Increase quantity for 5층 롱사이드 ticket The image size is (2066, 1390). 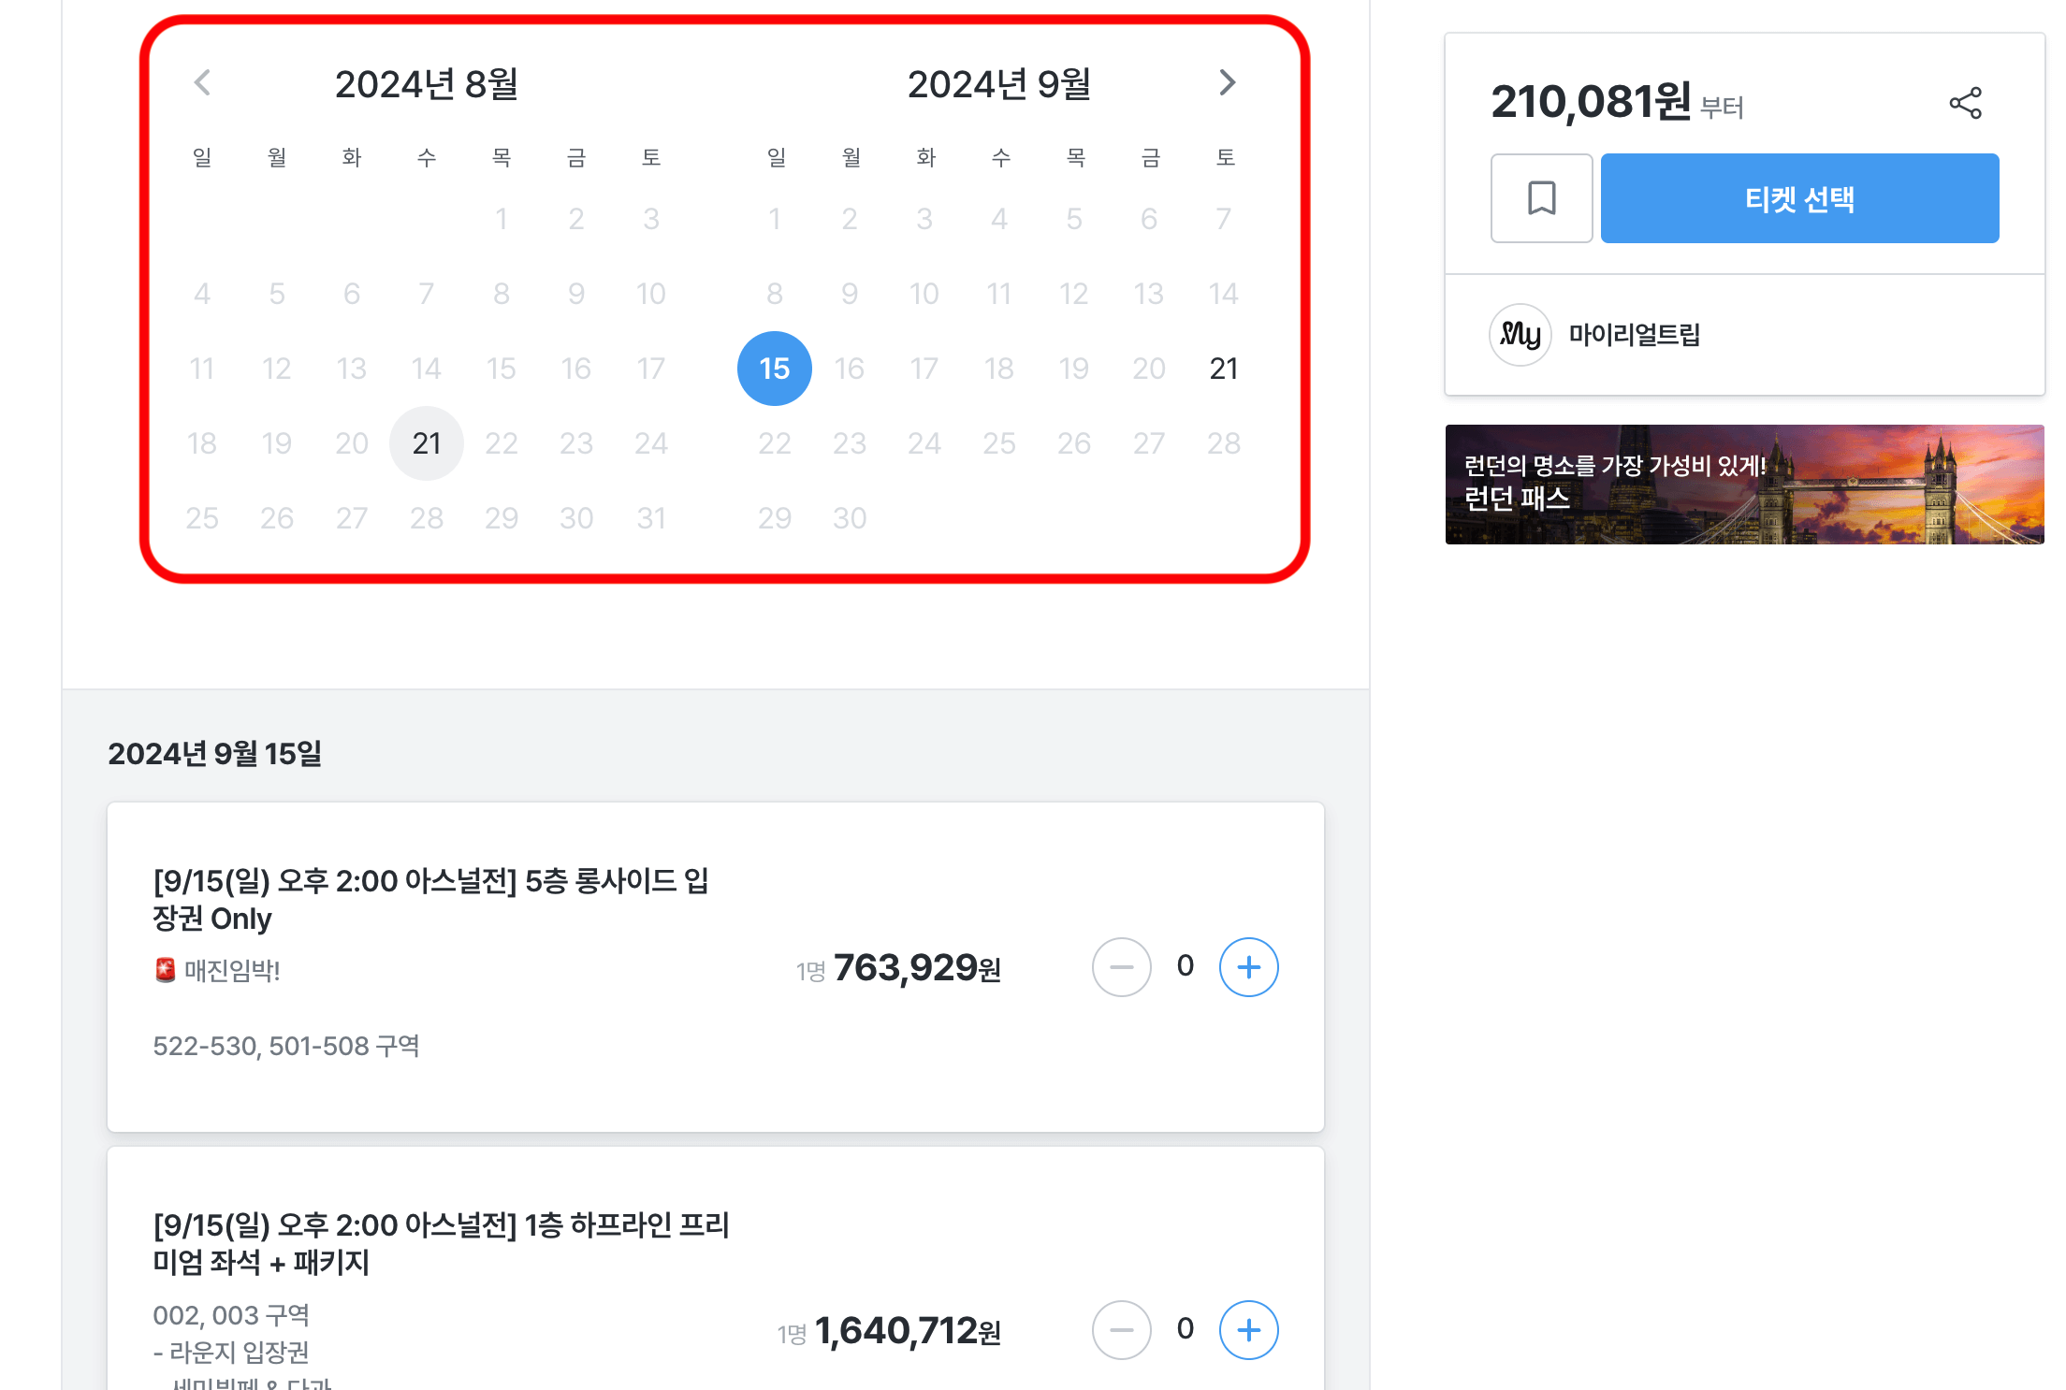coord(1248,967)
